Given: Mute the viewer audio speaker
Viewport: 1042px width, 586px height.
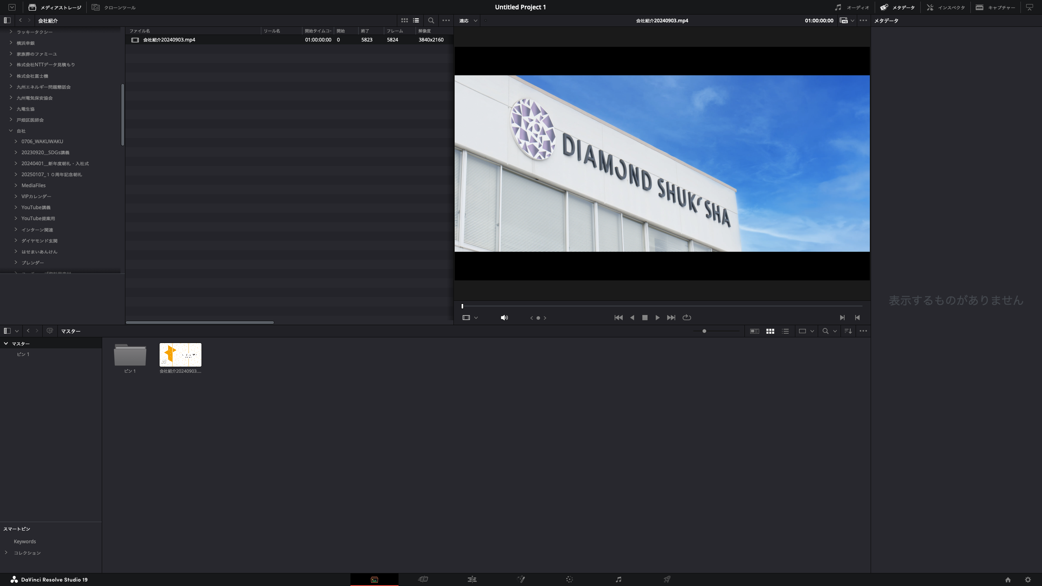Looking at the screenshot, I should click(504, 318).
